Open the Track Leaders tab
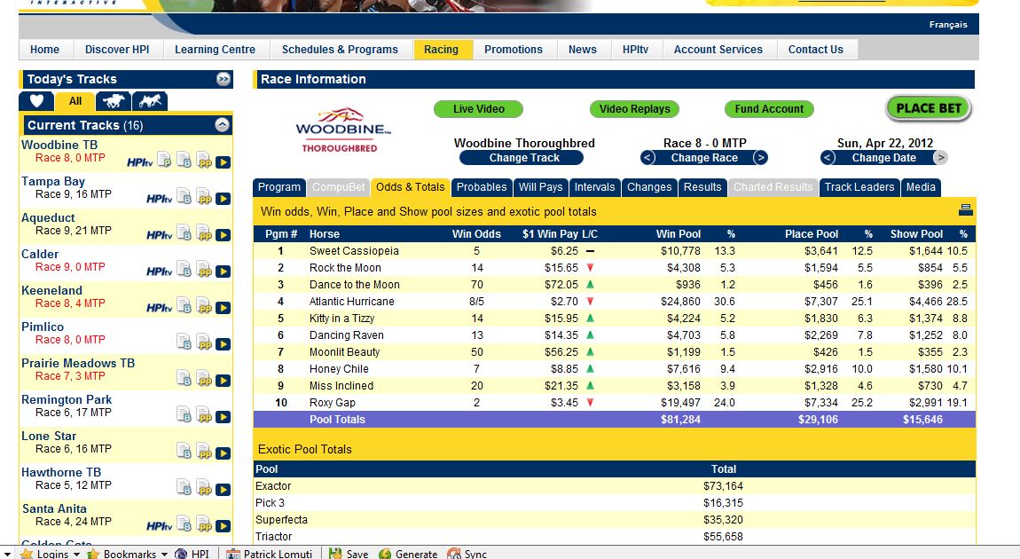This screenshot has width=1020, height=559. click(x=859, y=187)
